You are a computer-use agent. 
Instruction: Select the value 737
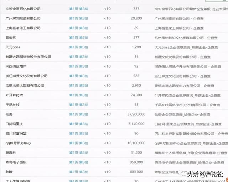tap(136, 9)
